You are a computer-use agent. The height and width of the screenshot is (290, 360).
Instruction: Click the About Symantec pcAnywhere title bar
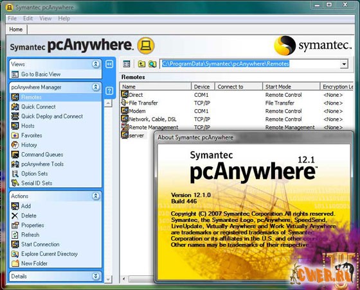254,137
